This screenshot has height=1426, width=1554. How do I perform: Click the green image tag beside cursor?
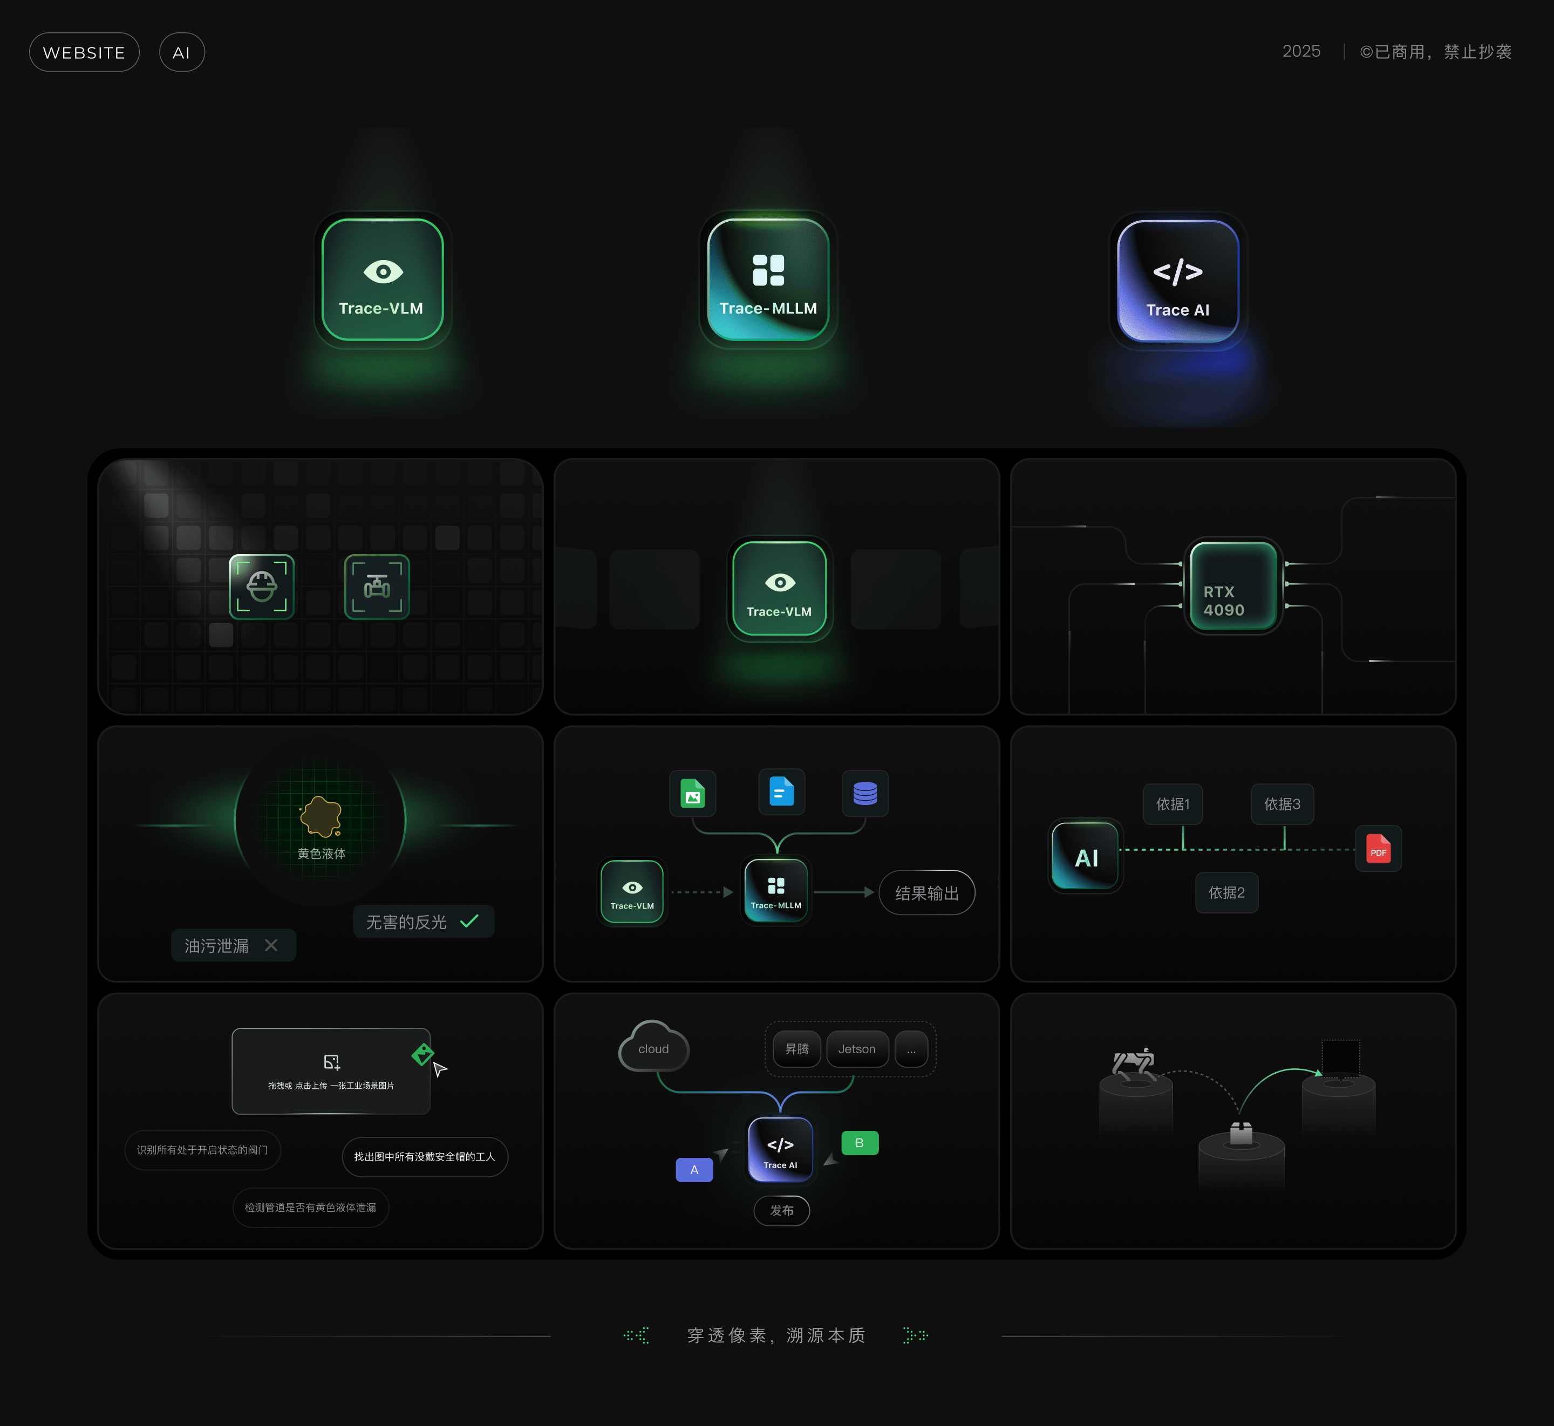click(x=423, y=1054)
